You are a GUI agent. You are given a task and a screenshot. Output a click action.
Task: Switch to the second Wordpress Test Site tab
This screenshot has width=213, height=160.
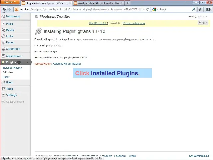(x=98, y=3)
